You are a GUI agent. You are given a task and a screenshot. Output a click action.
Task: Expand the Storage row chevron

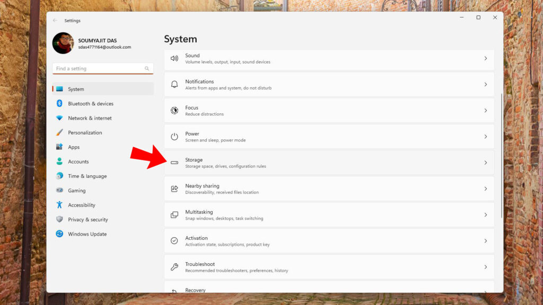(x=486, y=163)
